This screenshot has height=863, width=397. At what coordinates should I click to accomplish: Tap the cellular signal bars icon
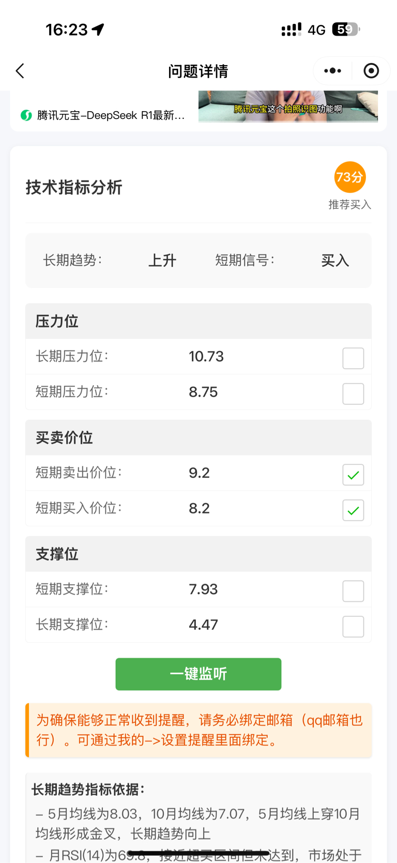pos(292,30)
